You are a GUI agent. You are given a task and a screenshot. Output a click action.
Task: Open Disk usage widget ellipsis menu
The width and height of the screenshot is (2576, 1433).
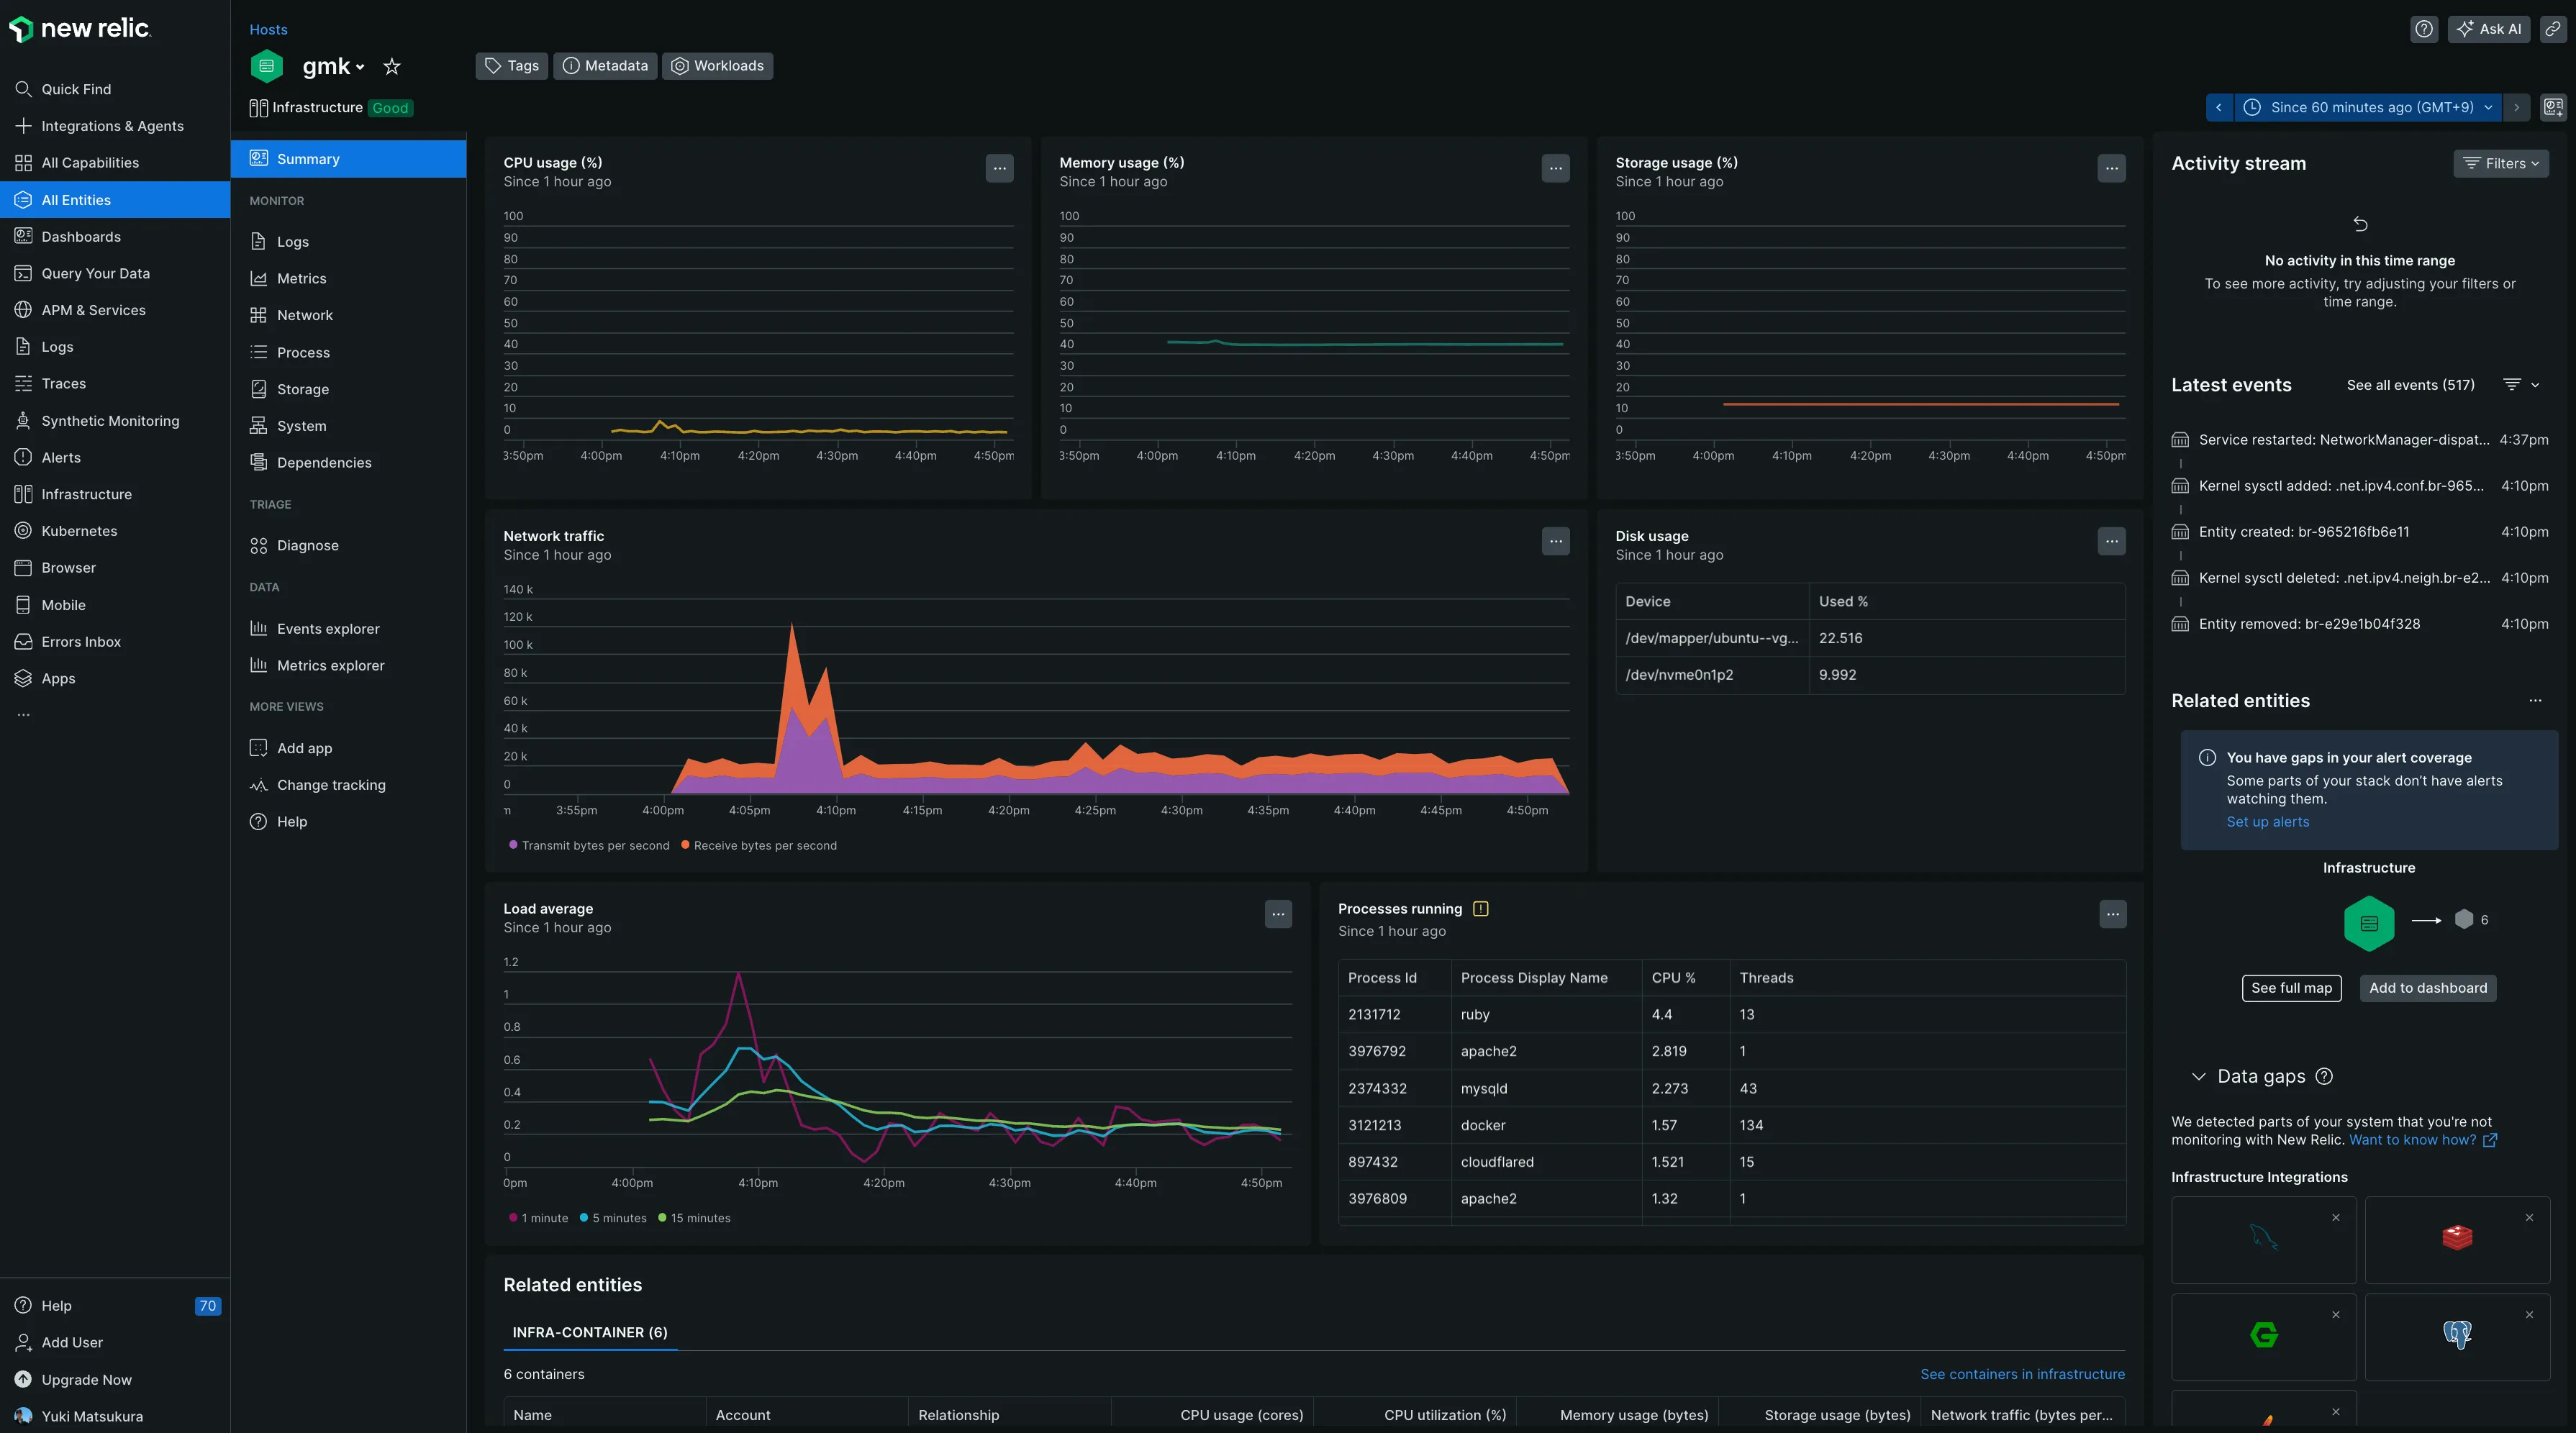pos(2111,541)
